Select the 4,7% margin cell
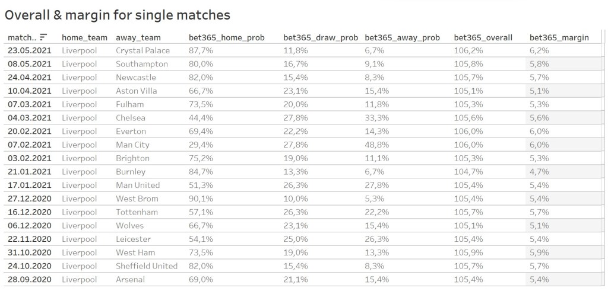This screenshot has width=608, height=291. (x=539, y=172)
